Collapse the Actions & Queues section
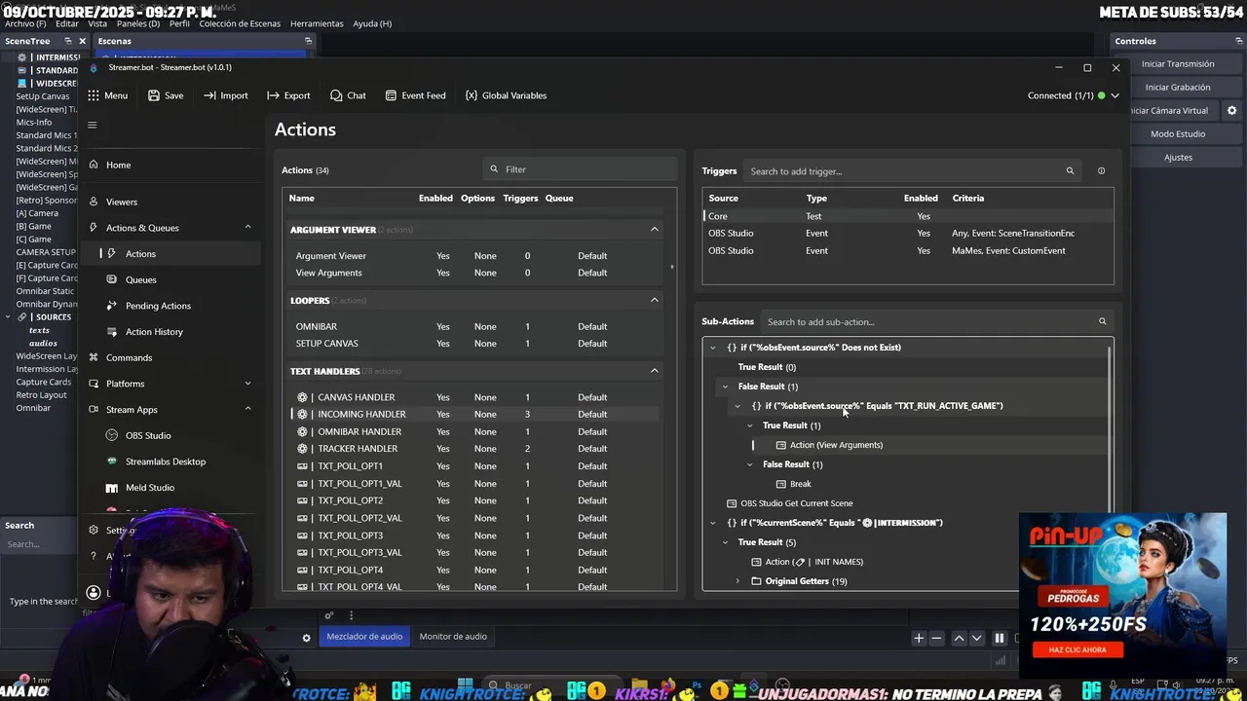1247x701 pixels. click(x=247, y=228)
